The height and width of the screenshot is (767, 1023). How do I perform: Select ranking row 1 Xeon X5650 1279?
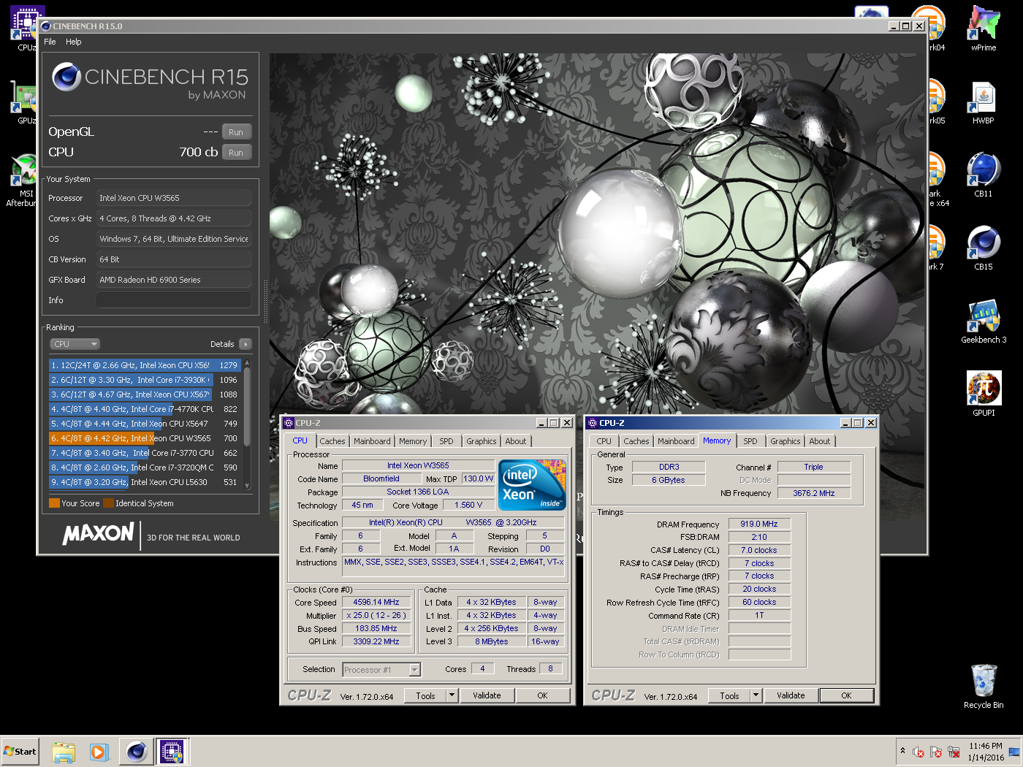(x=145, y=365)
